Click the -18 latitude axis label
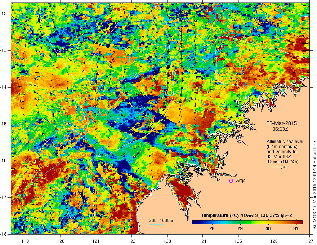317x245 pixels. pyautogui.click(x=4, y=234)
